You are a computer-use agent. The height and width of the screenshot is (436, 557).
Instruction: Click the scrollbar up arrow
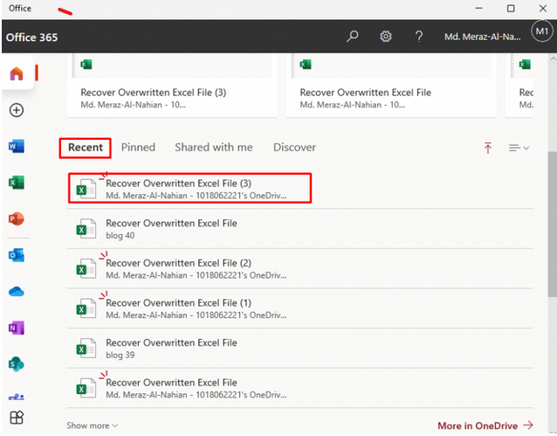[553, 58]
